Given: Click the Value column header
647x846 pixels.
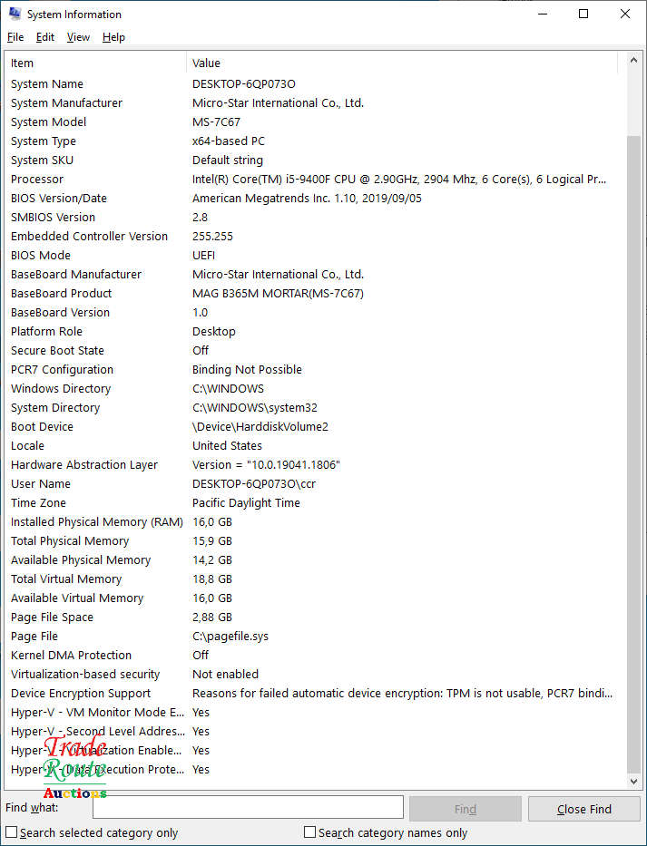Looking at the screenshot, I should 402,63.
